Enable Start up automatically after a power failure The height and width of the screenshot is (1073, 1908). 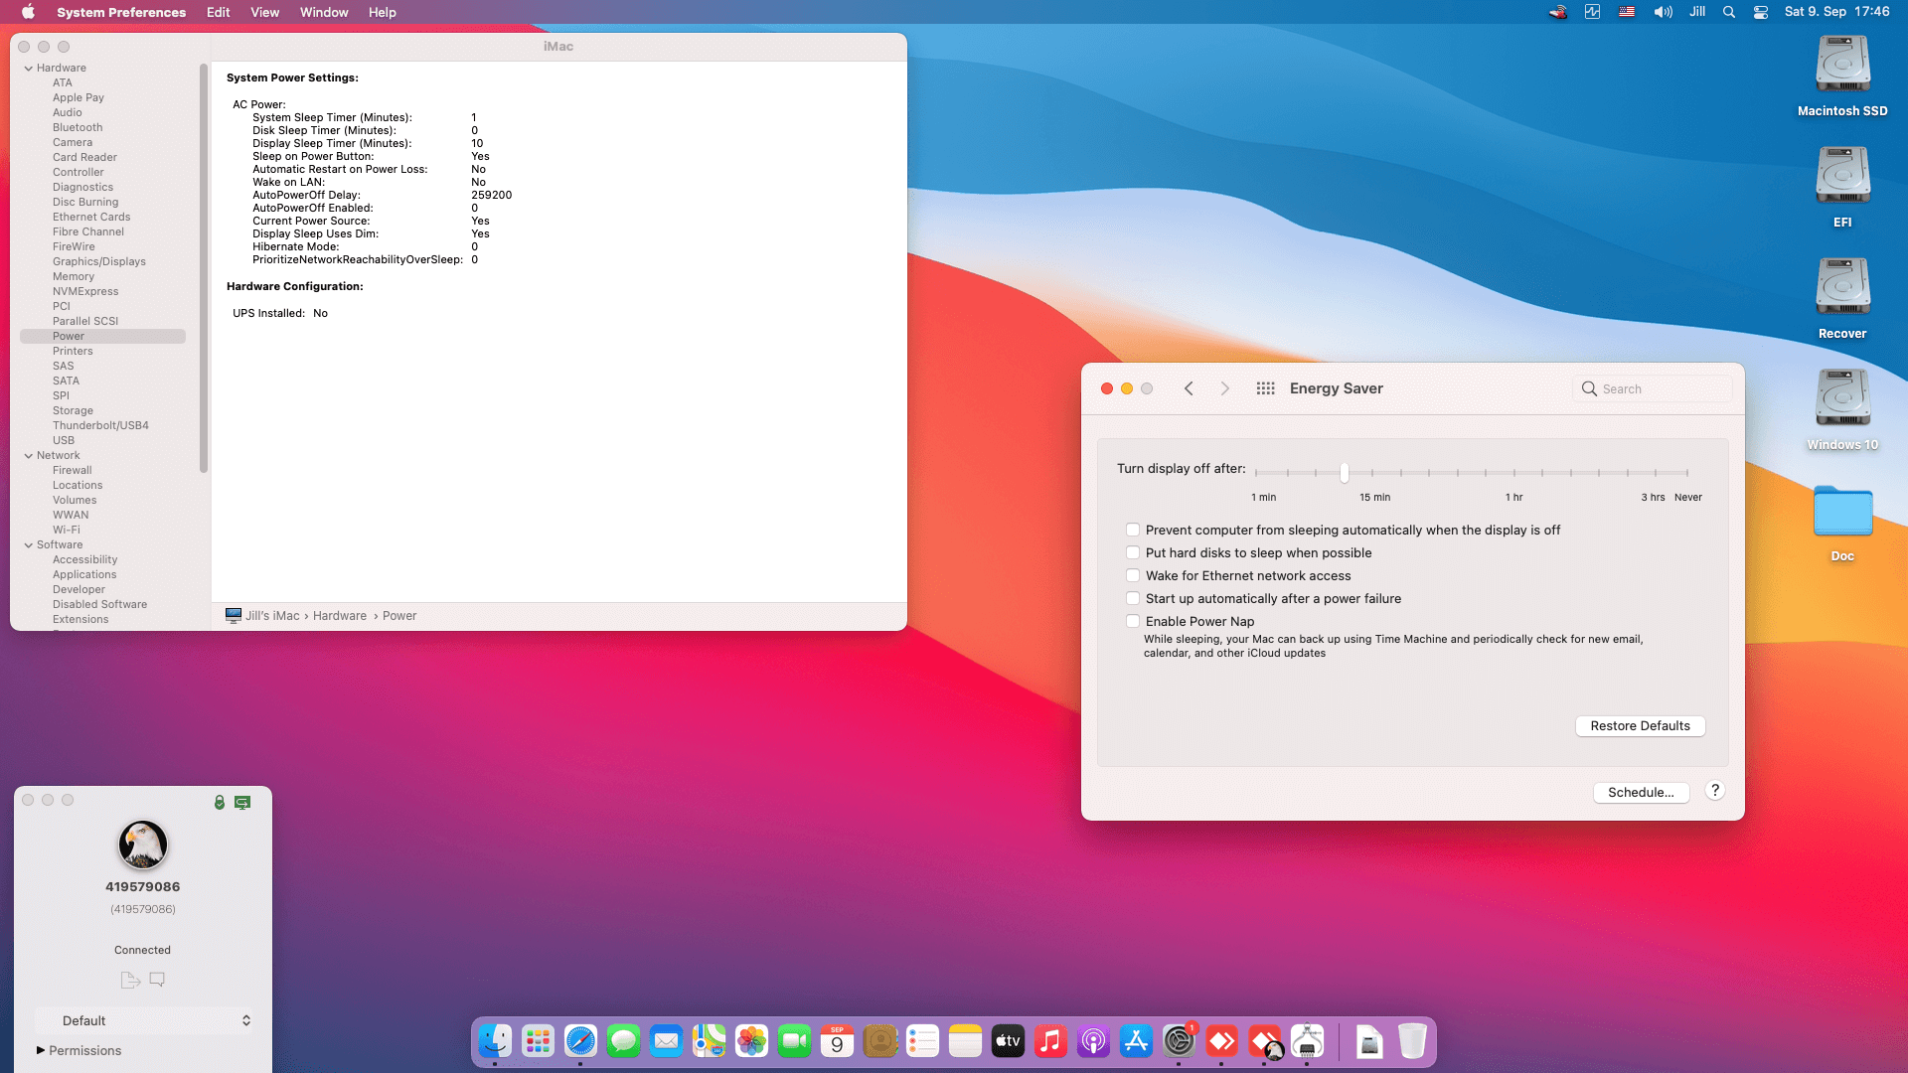tap(1133, 598)
